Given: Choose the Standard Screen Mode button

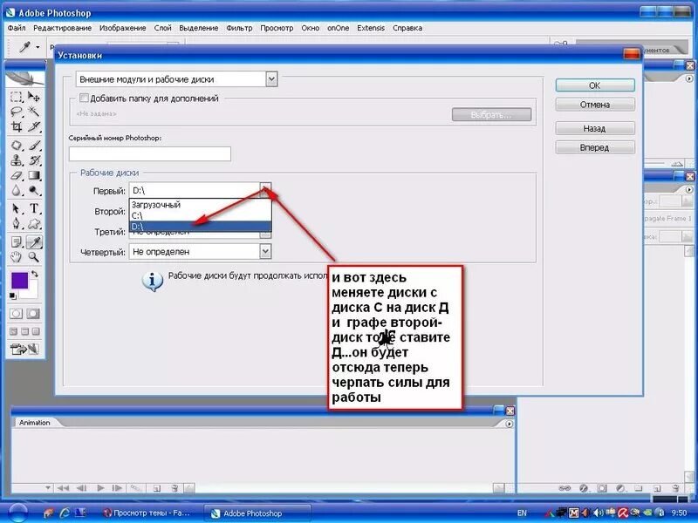Looking at the screenshot, I should (x=14, y=331).
